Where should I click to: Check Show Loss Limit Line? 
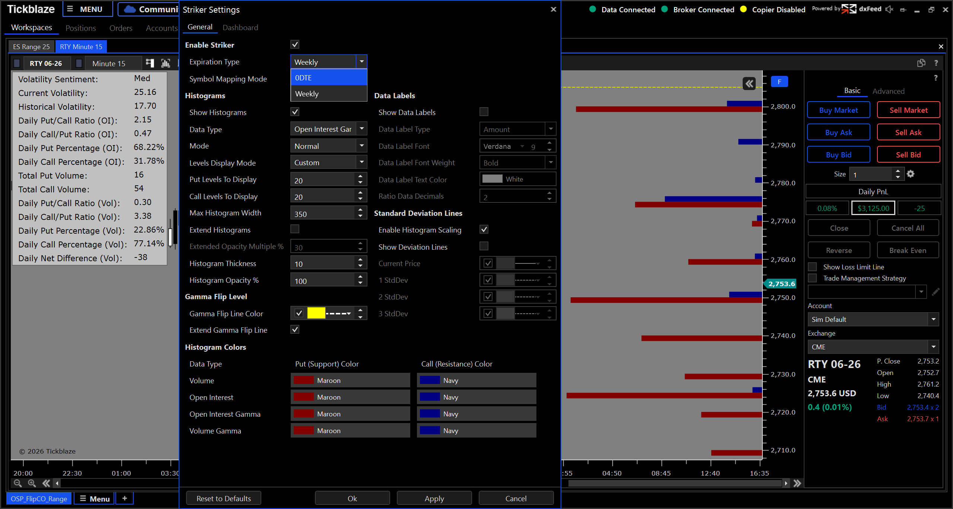point(812,267)
